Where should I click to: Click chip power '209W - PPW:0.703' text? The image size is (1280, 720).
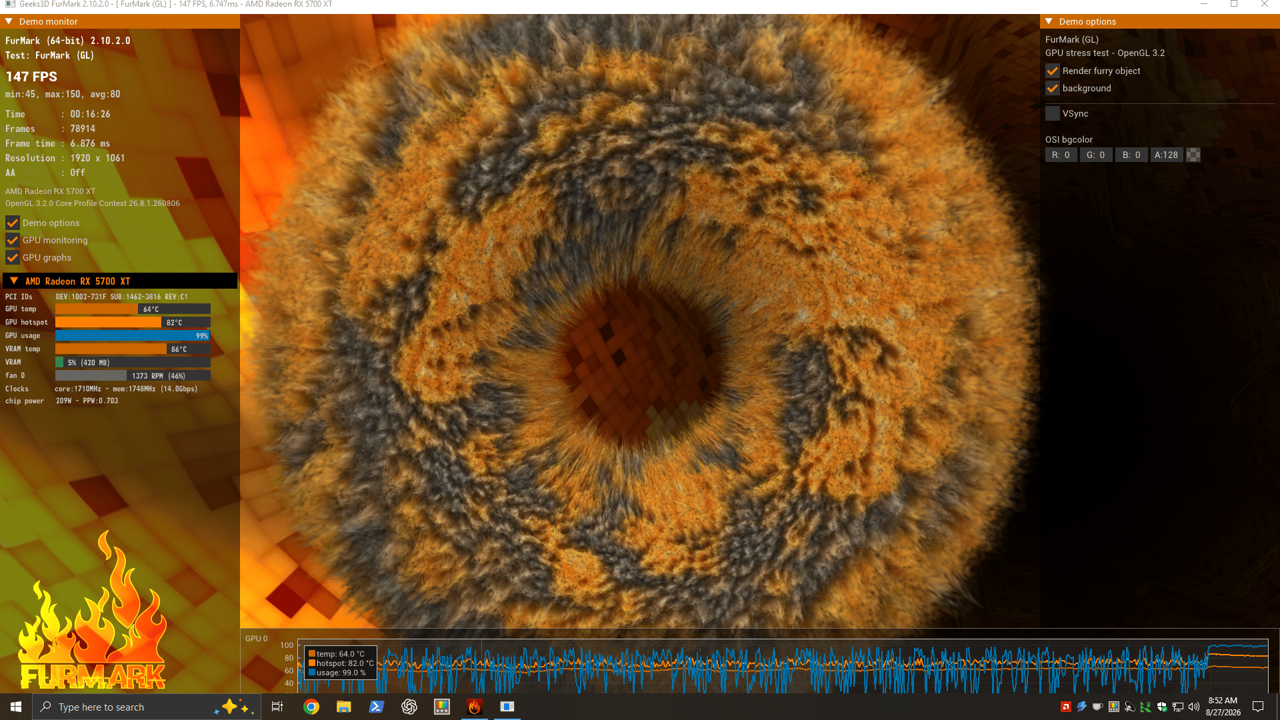click(x=87, y=401)
